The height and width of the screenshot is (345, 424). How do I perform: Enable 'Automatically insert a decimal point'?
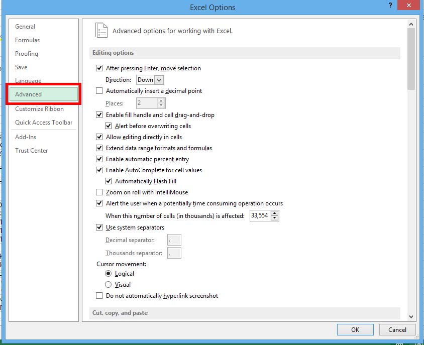click(x=99, y=90)
